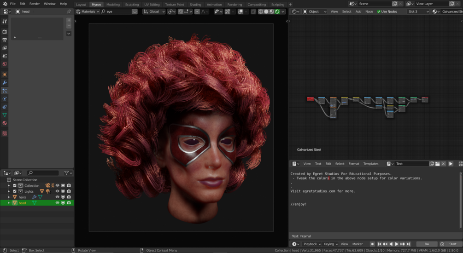
Task: Click the New Text duplicate icon
Action: 432,164
